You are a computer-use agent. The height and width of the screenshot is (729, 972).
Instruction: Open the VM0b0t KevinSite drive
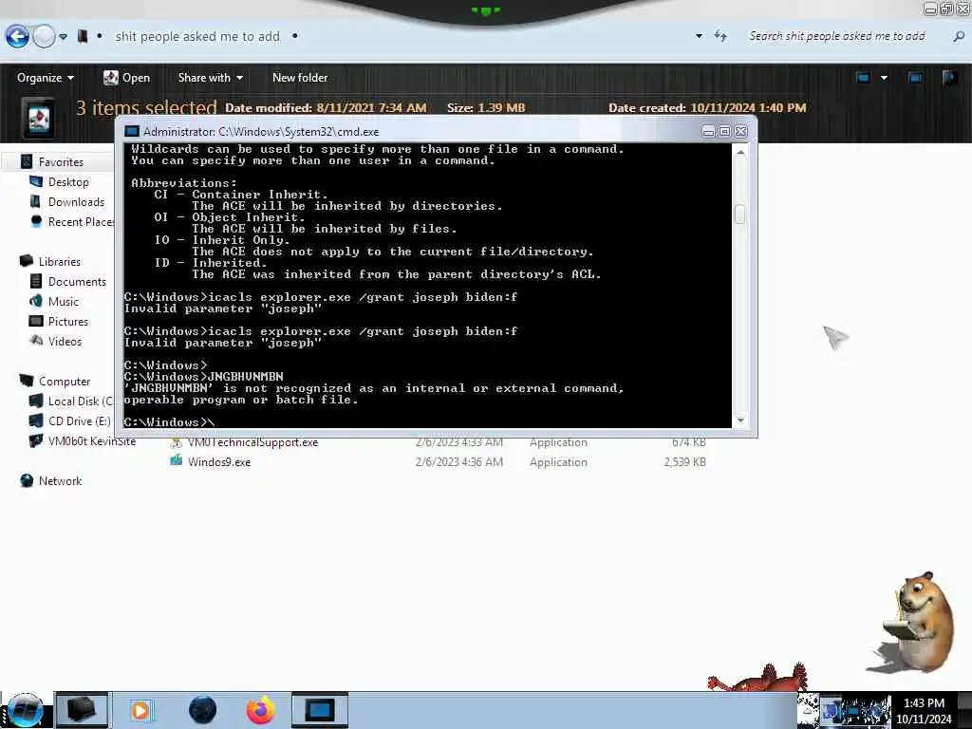tap(92, 440)
